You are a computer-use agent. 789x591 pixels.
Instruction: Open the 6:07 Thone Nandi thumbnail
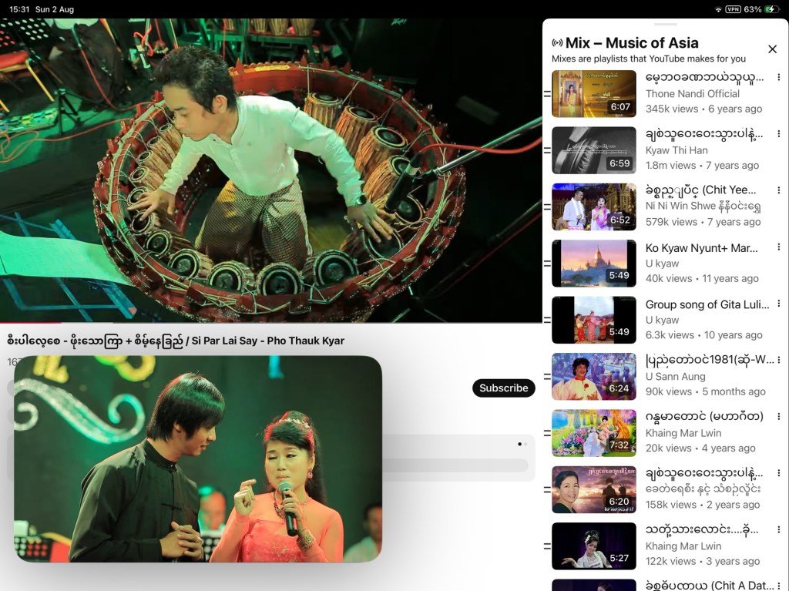point(594,94)
